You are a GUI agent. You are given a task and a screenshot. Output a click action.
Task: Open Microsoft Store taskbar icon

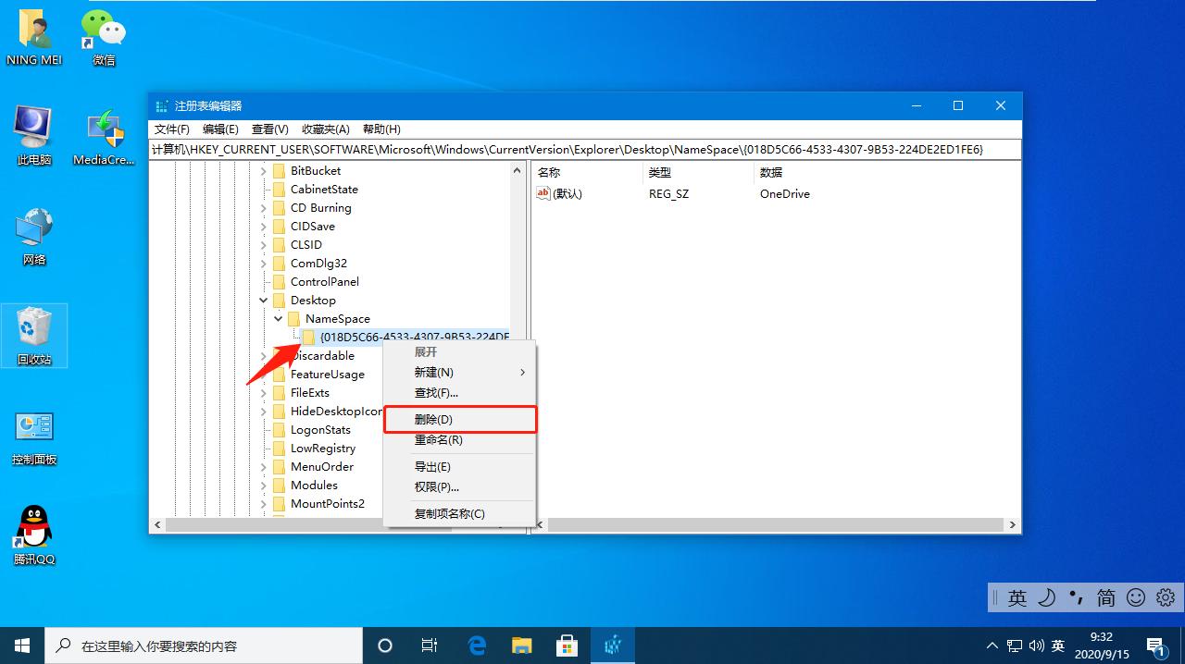tap(567, 646)
